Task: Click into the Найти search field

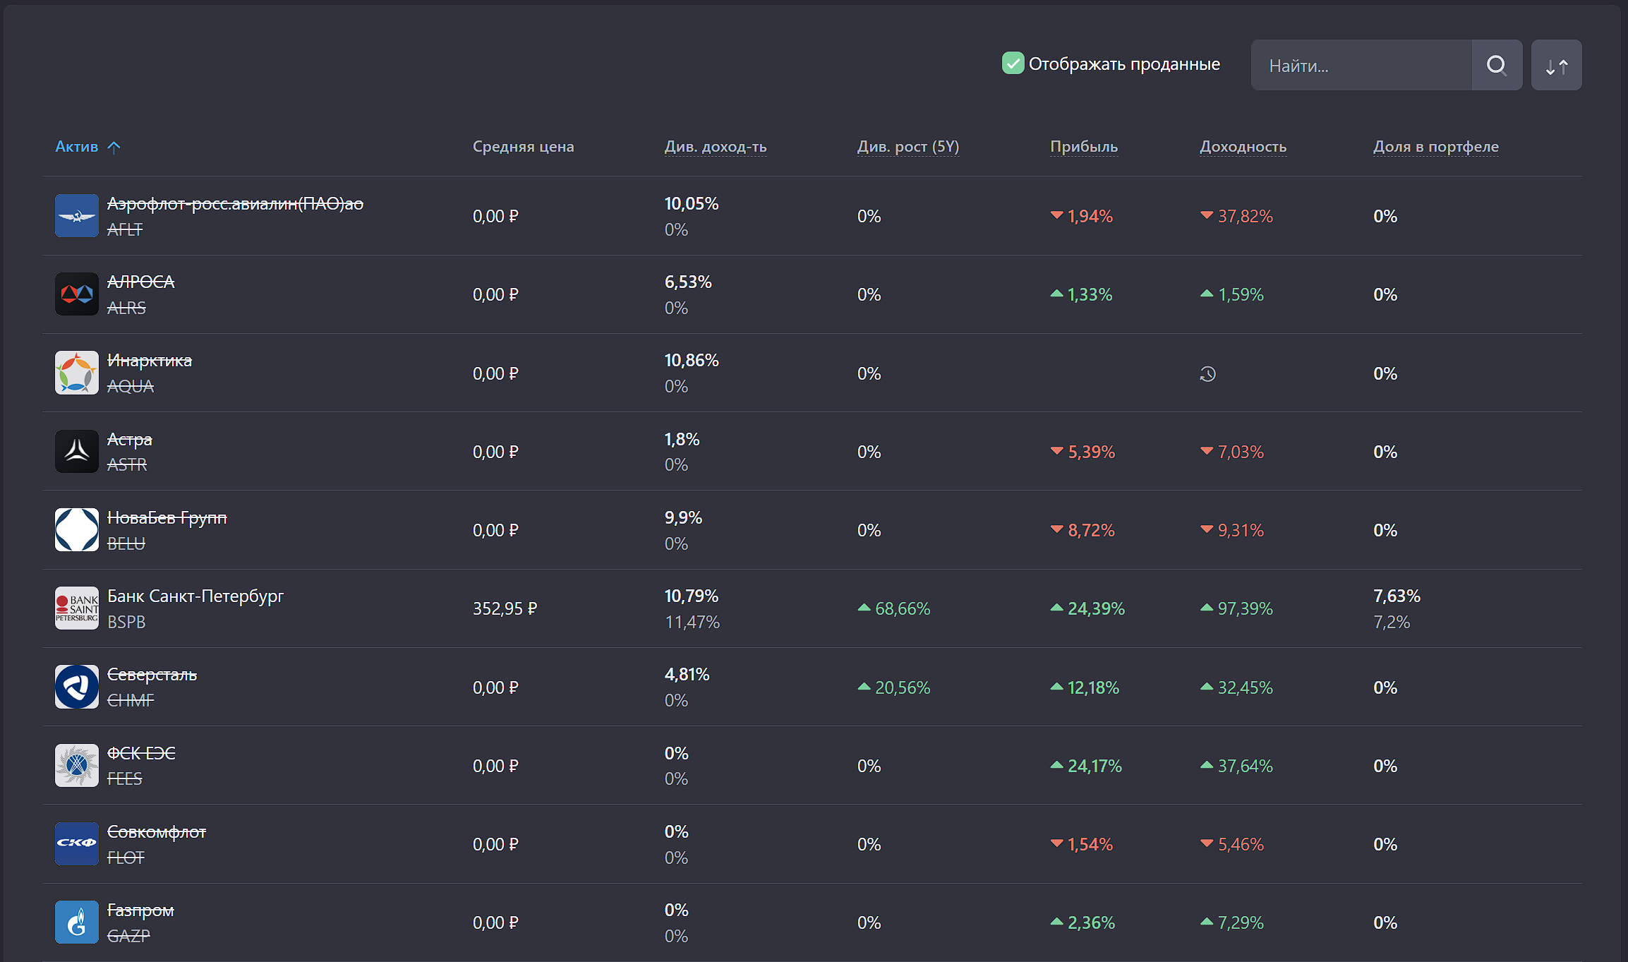Action: (x=1362, y=65)
